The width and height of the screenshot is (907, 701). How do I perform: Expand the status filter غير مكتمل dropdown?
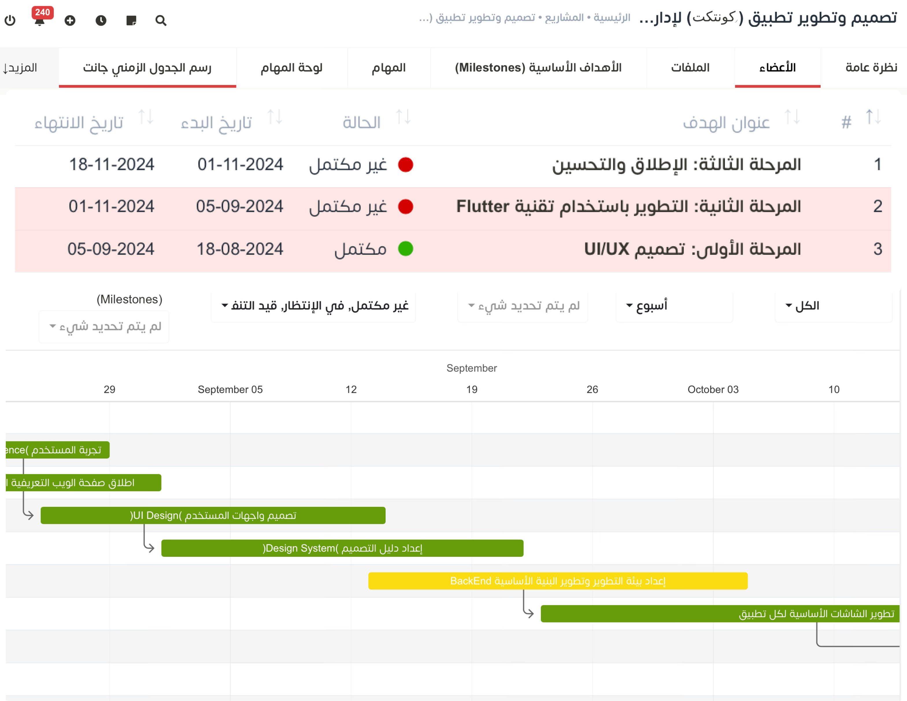click(x=313, y=306)
